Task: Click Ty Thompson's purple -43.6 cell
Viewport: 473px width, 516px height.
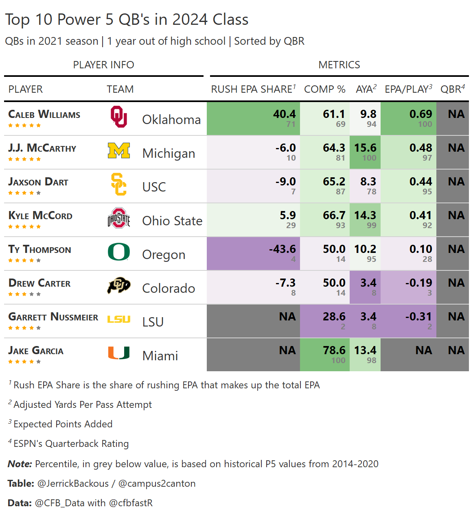Action: [254, 253]
